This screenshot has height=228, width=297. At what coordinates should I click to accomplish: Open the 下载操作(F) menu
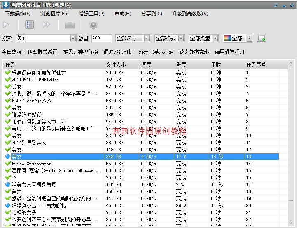(x=18, y=14)
